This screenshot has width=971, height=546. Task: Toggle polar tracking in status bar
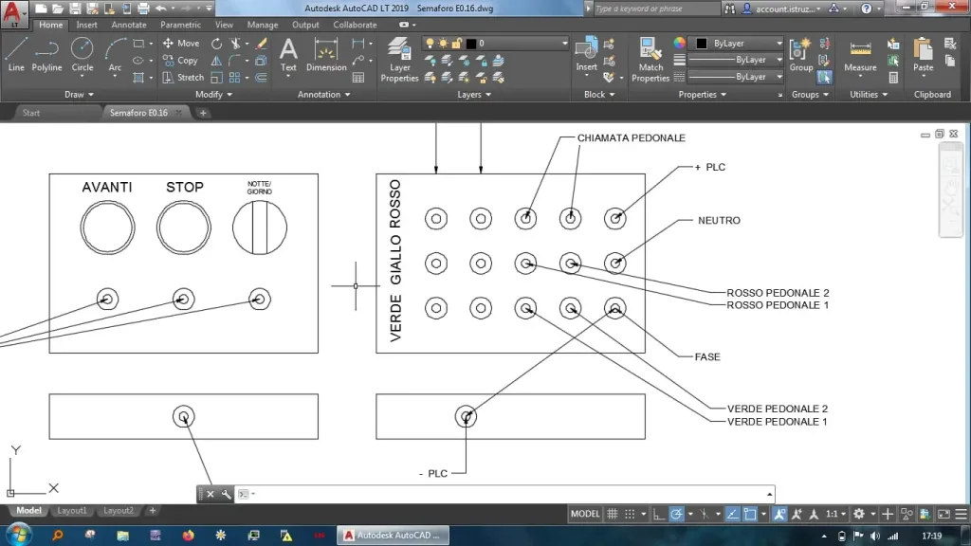pyautogui.click(x=677, y=514)
